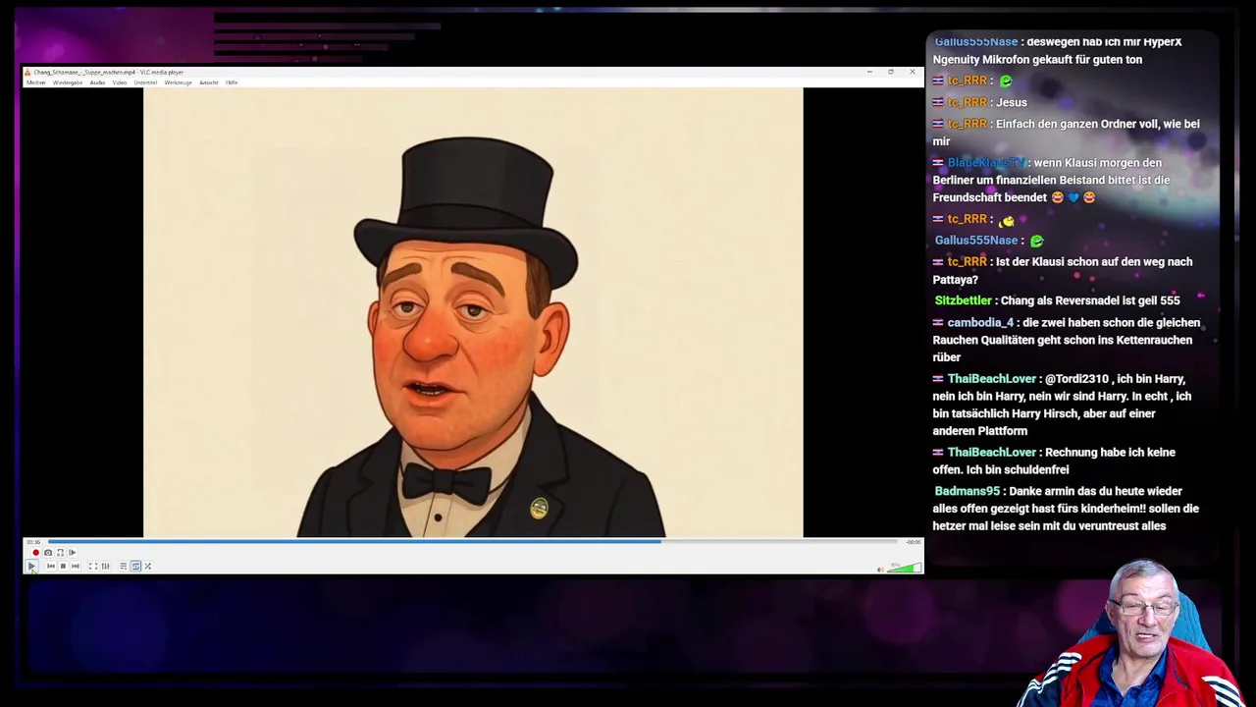The width and height of the screenshot is (1256, 707).
Task: Skip to next media in playlist
Action: point(76,566)
